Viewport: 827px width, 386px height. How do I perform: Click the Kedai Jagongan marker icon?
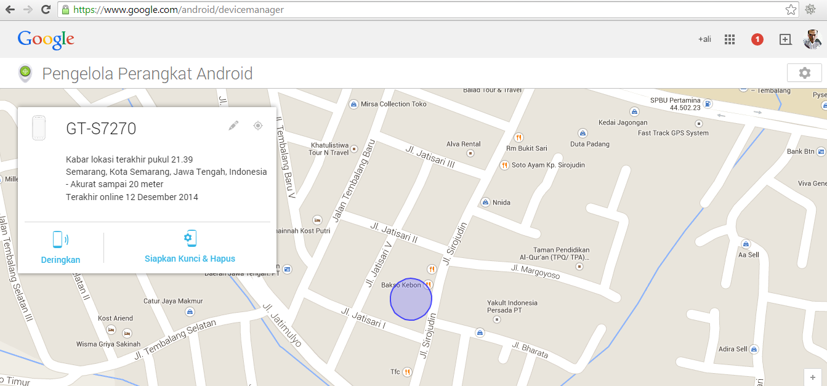pyautogui.click(x=634, y=113)
